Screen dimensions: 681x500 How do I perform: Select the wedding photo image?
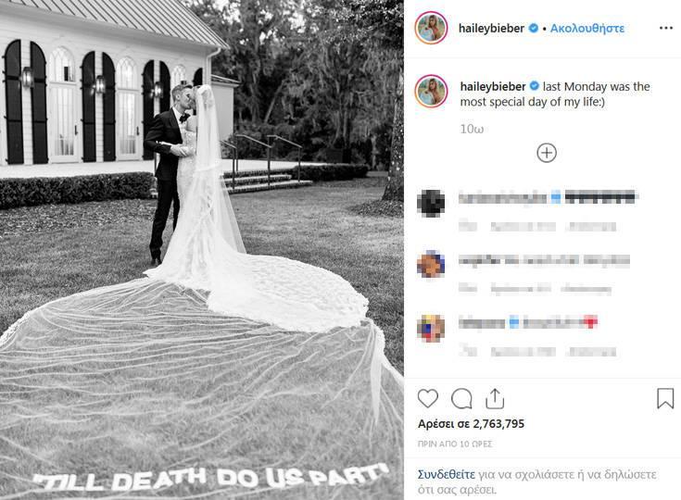point(202,250)
